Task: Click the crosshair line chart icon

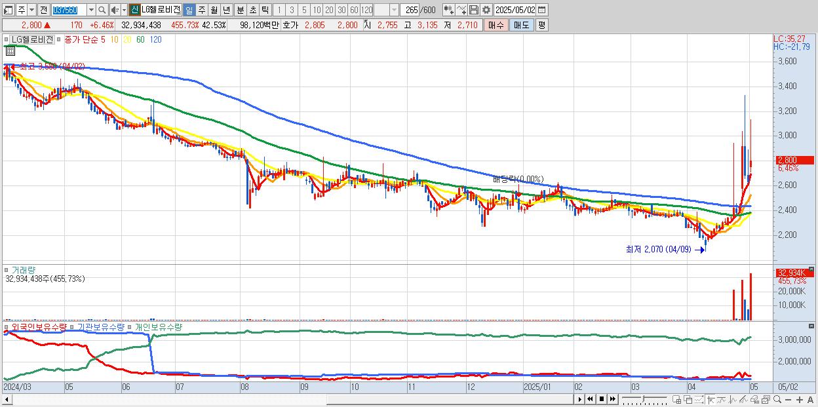Action: [732, 399]
